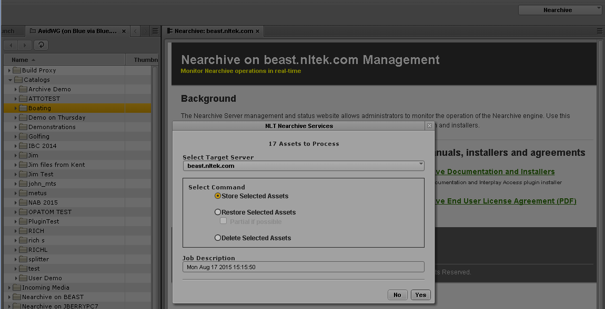Sort by the Name column header
Viewport: 605px width, 309px height.
point(64,60)
